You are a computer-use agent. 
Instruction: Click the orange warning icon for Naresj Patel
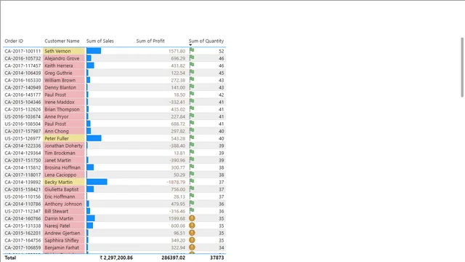pyautogui.click(x=192, y=226)
